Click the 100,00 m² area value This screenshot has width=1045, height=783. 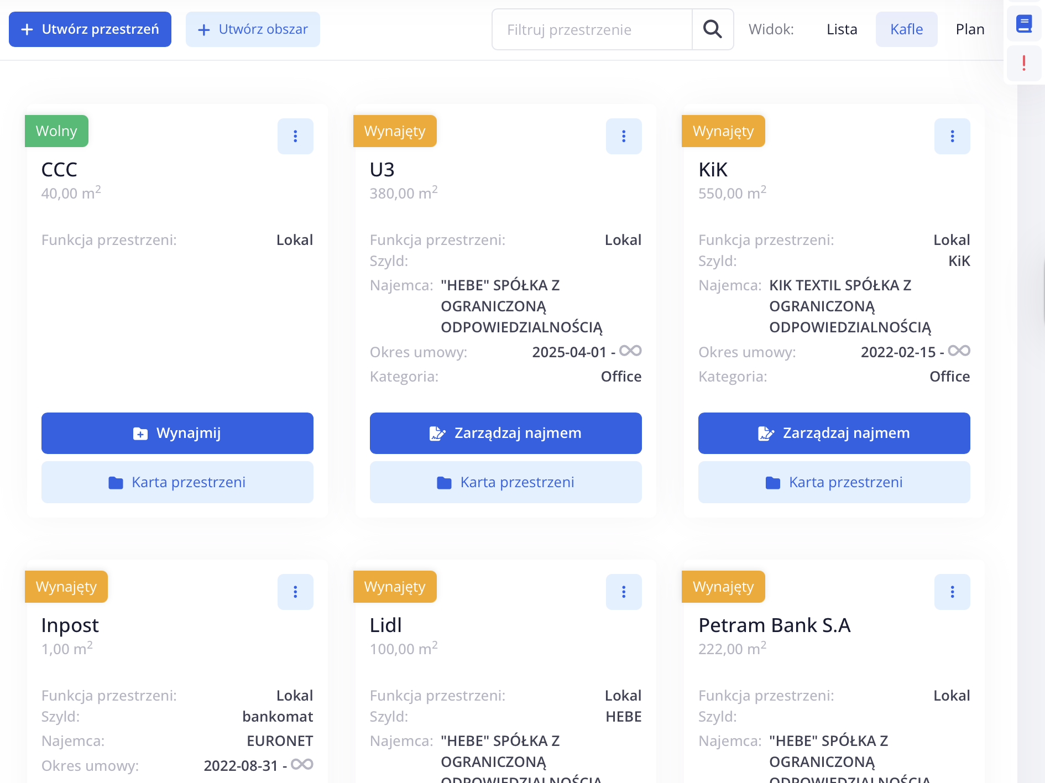(404, 648)
